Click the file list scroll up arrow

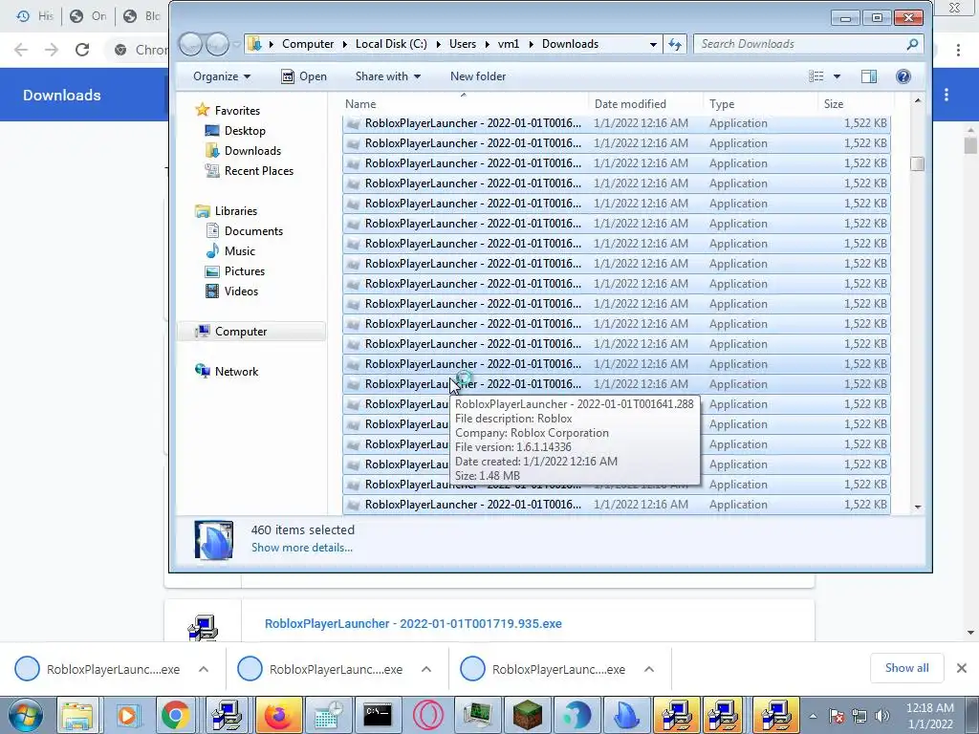coord(917,100)
